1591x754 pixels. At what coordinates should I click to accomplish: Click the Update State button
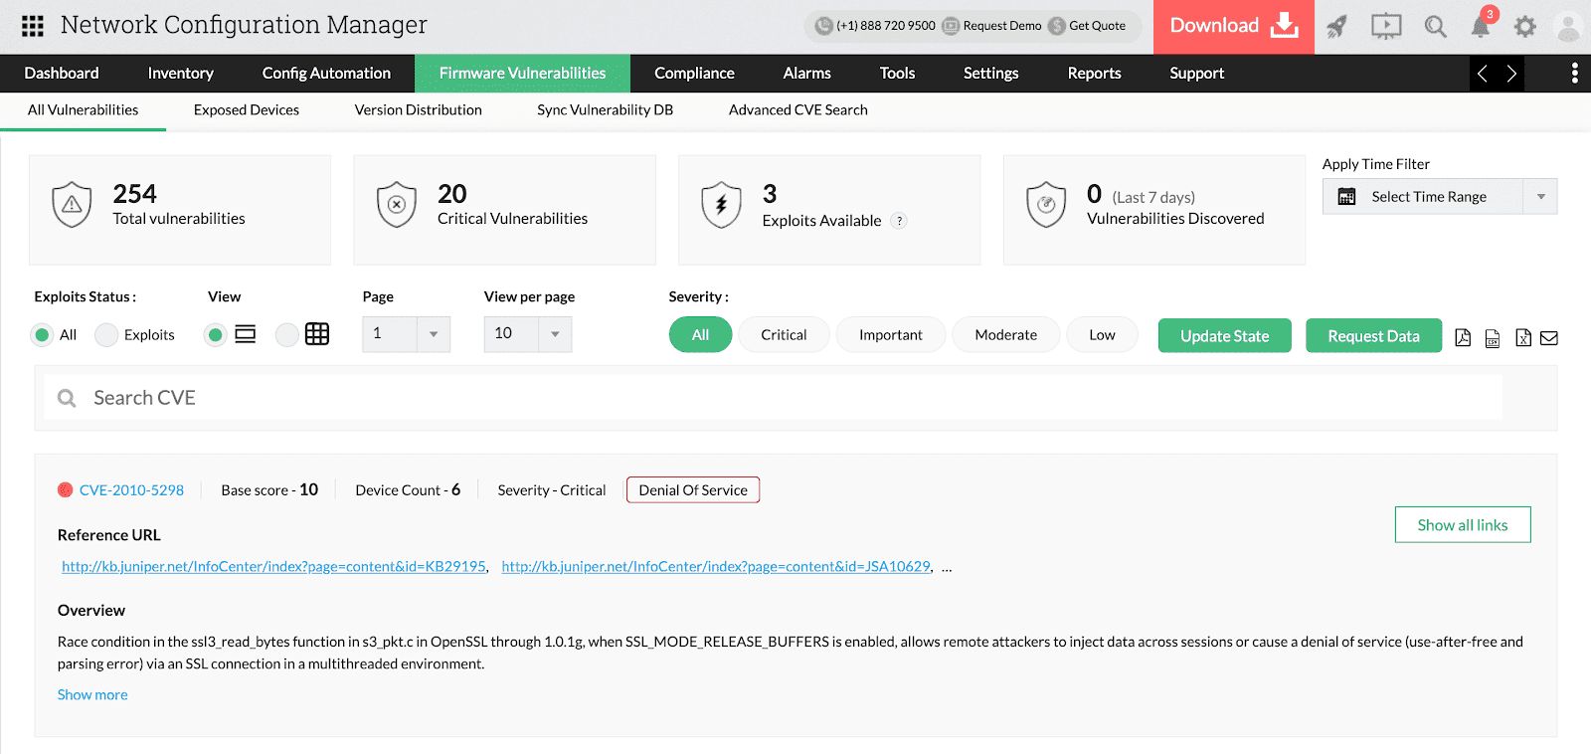1225,336
